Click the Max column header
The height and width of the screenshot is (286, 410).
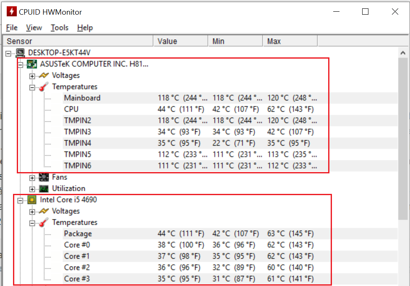pos(290,41)
